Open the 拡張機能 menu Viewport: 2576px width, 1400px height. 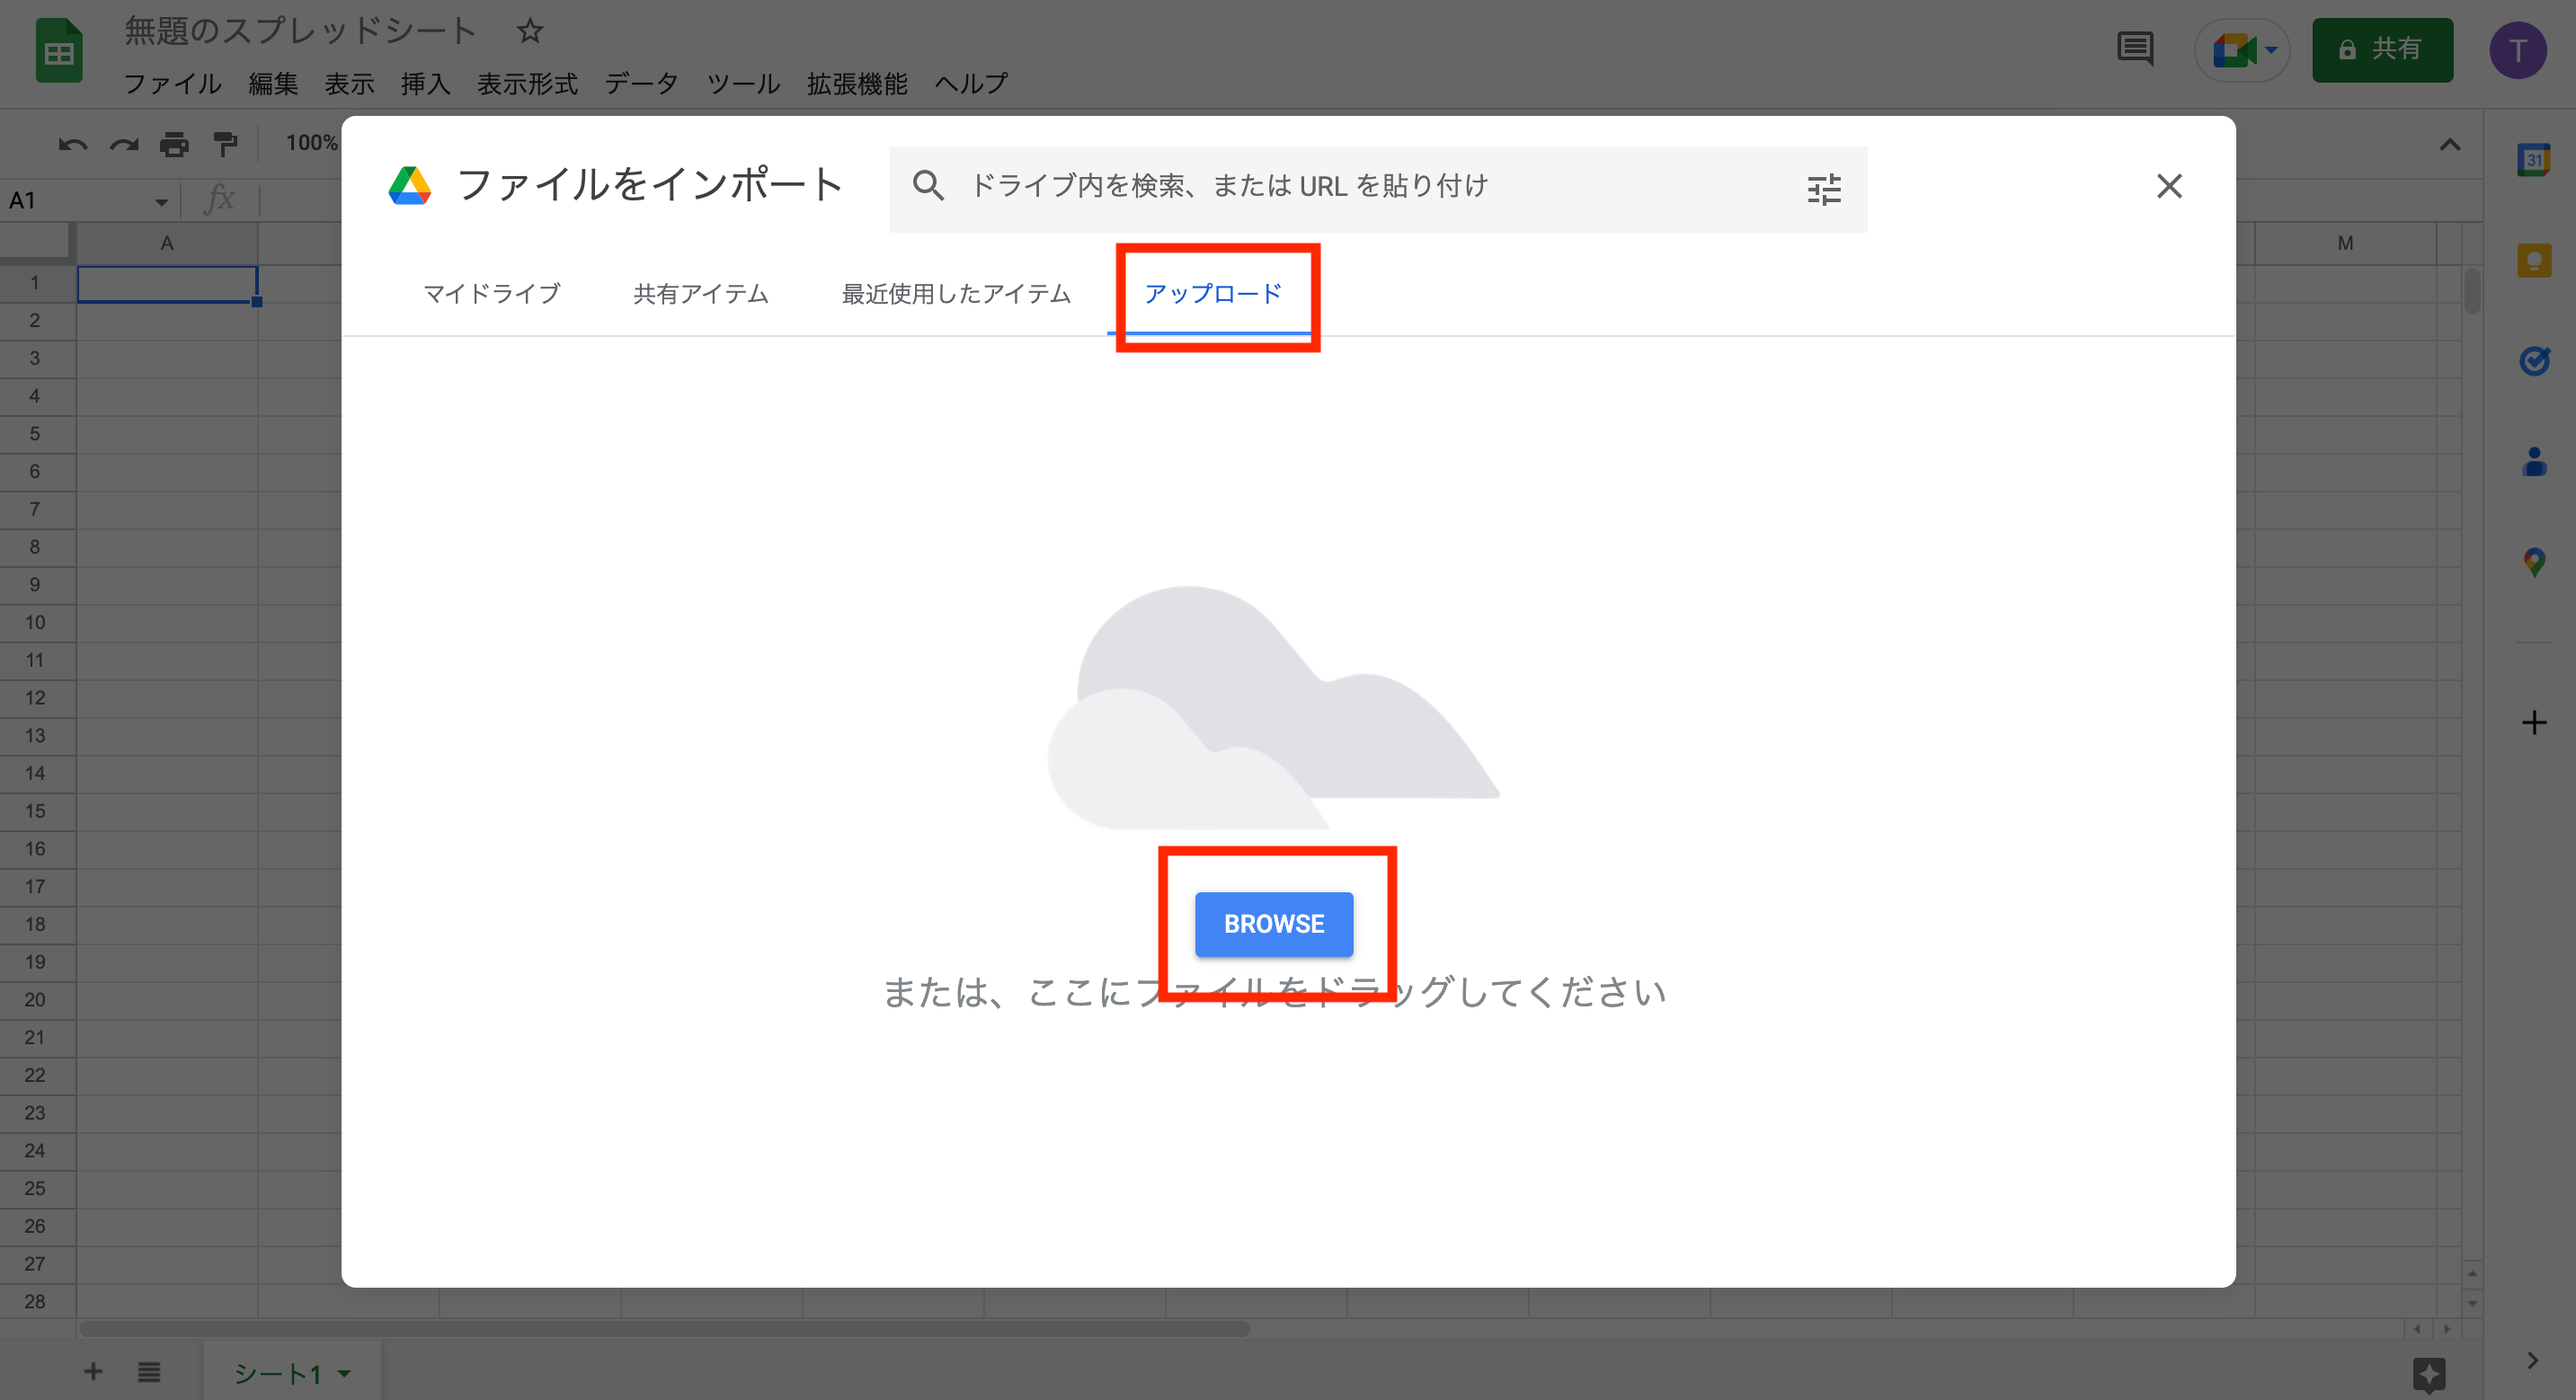pyautogui.click(x=857, y=84)
